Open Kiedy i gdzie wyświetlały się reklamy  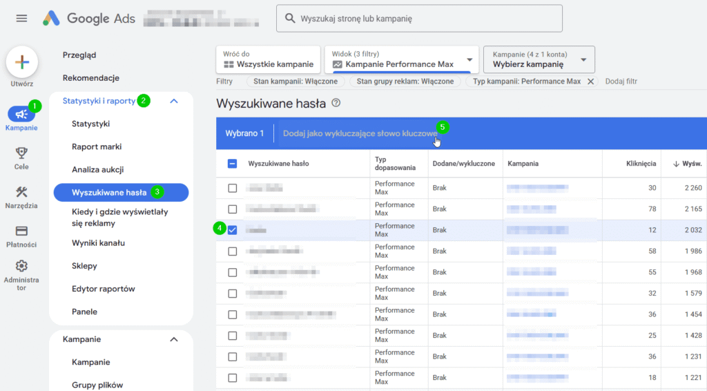tap(120, 218)
